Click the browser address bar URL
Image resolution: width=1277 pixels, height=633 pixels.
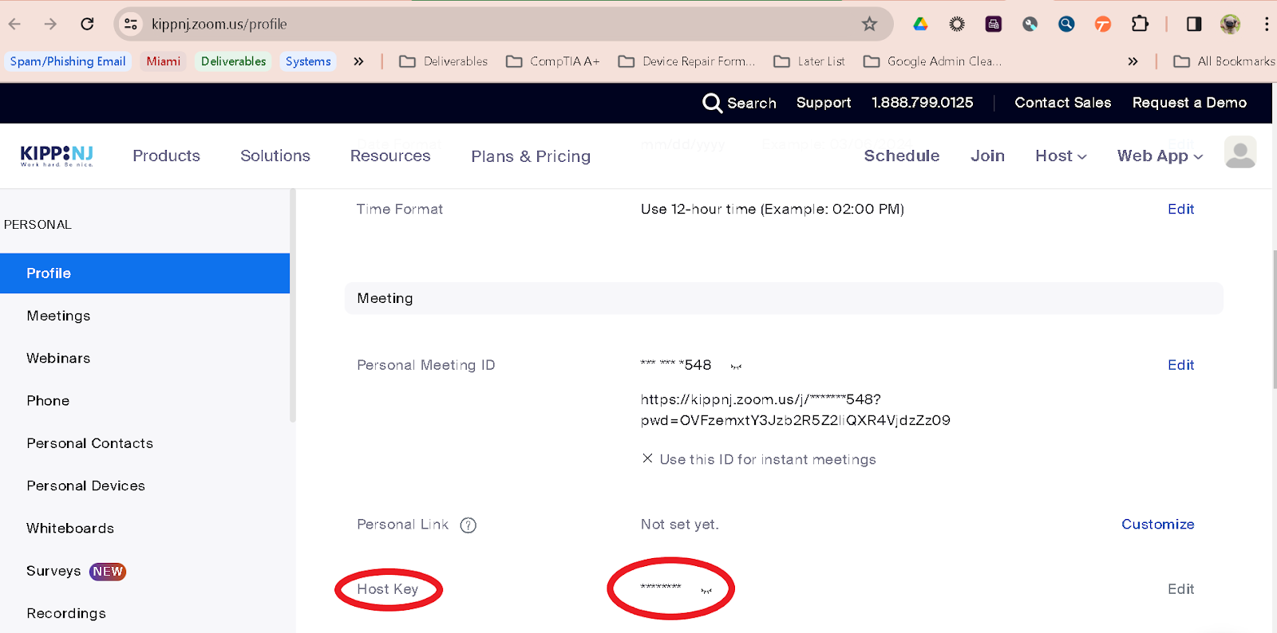click(219, 24)
